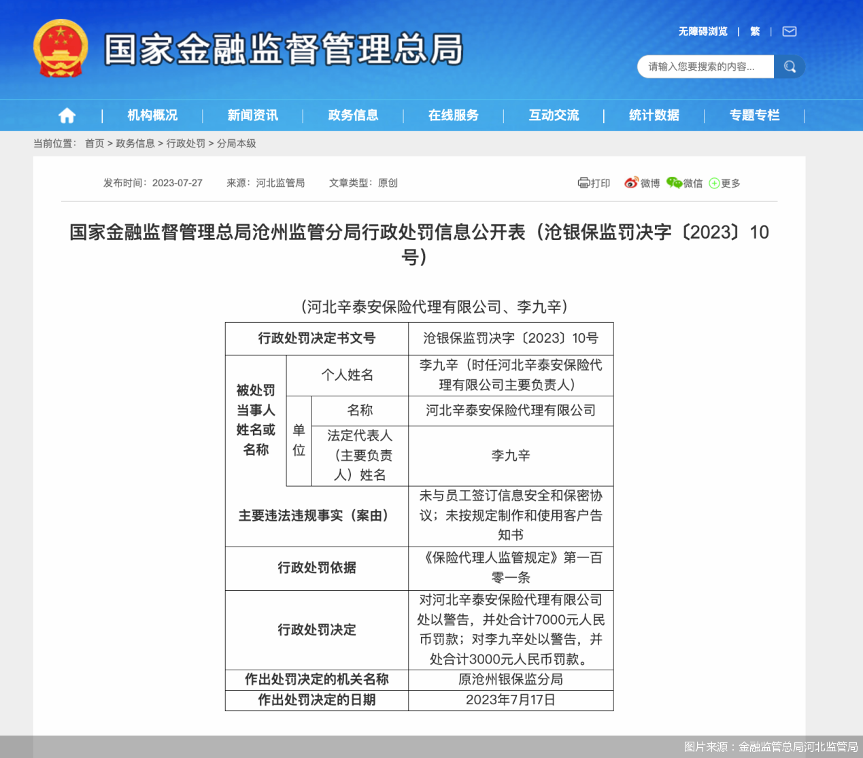
Task: Open the mail subscription envelope icon
Action: click(x=789, y=31)
